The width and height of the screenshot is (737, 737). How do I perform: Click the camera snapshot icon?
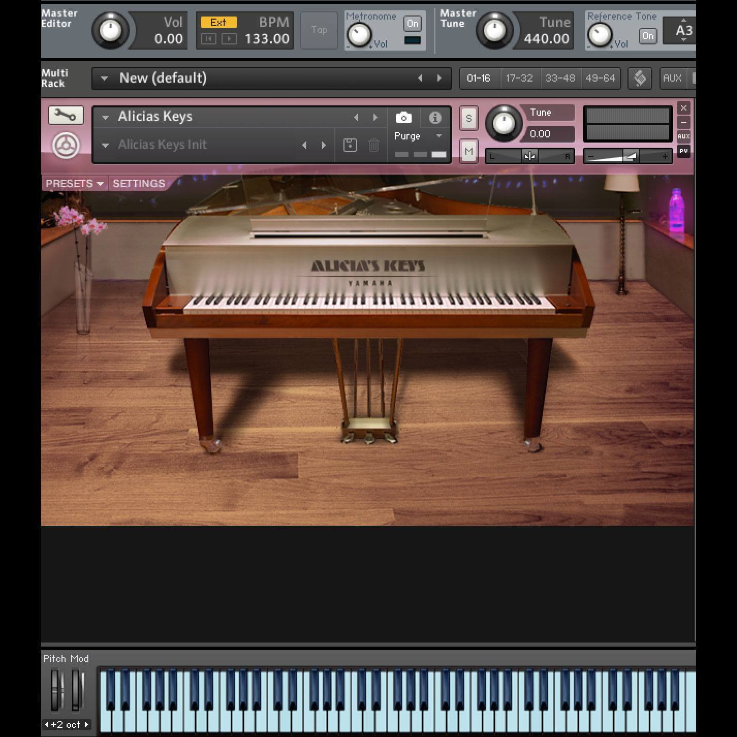pos(403,118)
